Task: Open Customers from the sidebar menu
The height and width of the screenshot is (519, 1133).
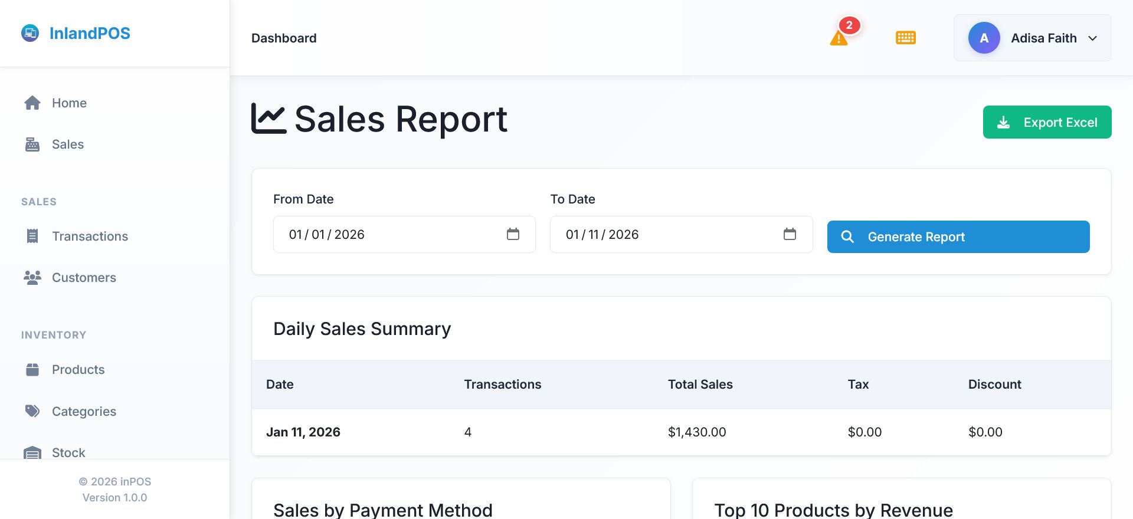Action: [84, 278]
